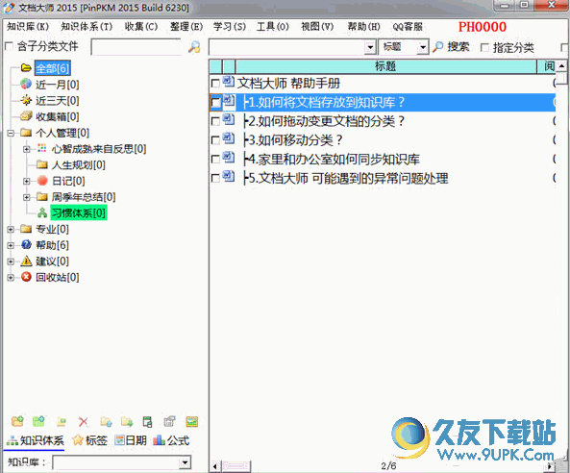The width and height of the screenshot is (570, 473).
Task: Collapse the 个人管理[0] tree node
Action: [11, 133]
